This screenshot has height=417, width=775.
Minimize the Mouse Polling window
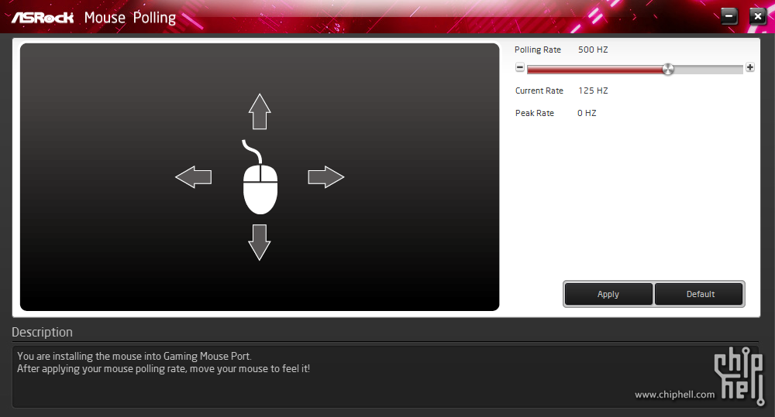tap(728, 16)
